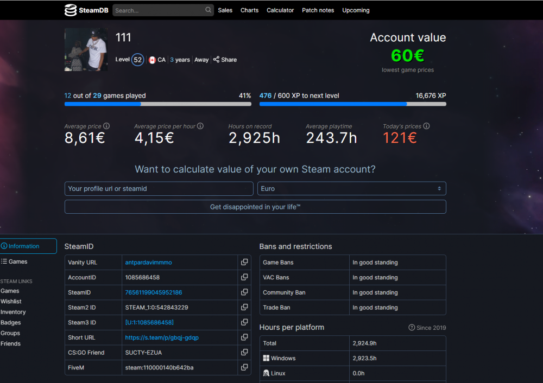The height and width of the screenshot is (383, 543).
Task: Open the s.team short URL link
Action: [162, 337]
